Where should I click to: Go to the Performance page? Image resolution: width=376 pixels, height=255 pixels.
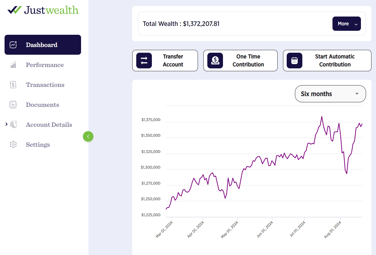[x=45, y=65]
